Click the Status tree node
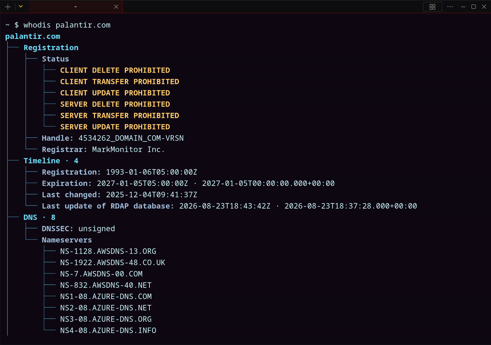This screenshot has width=491, height=345. (x=55, y=59)
